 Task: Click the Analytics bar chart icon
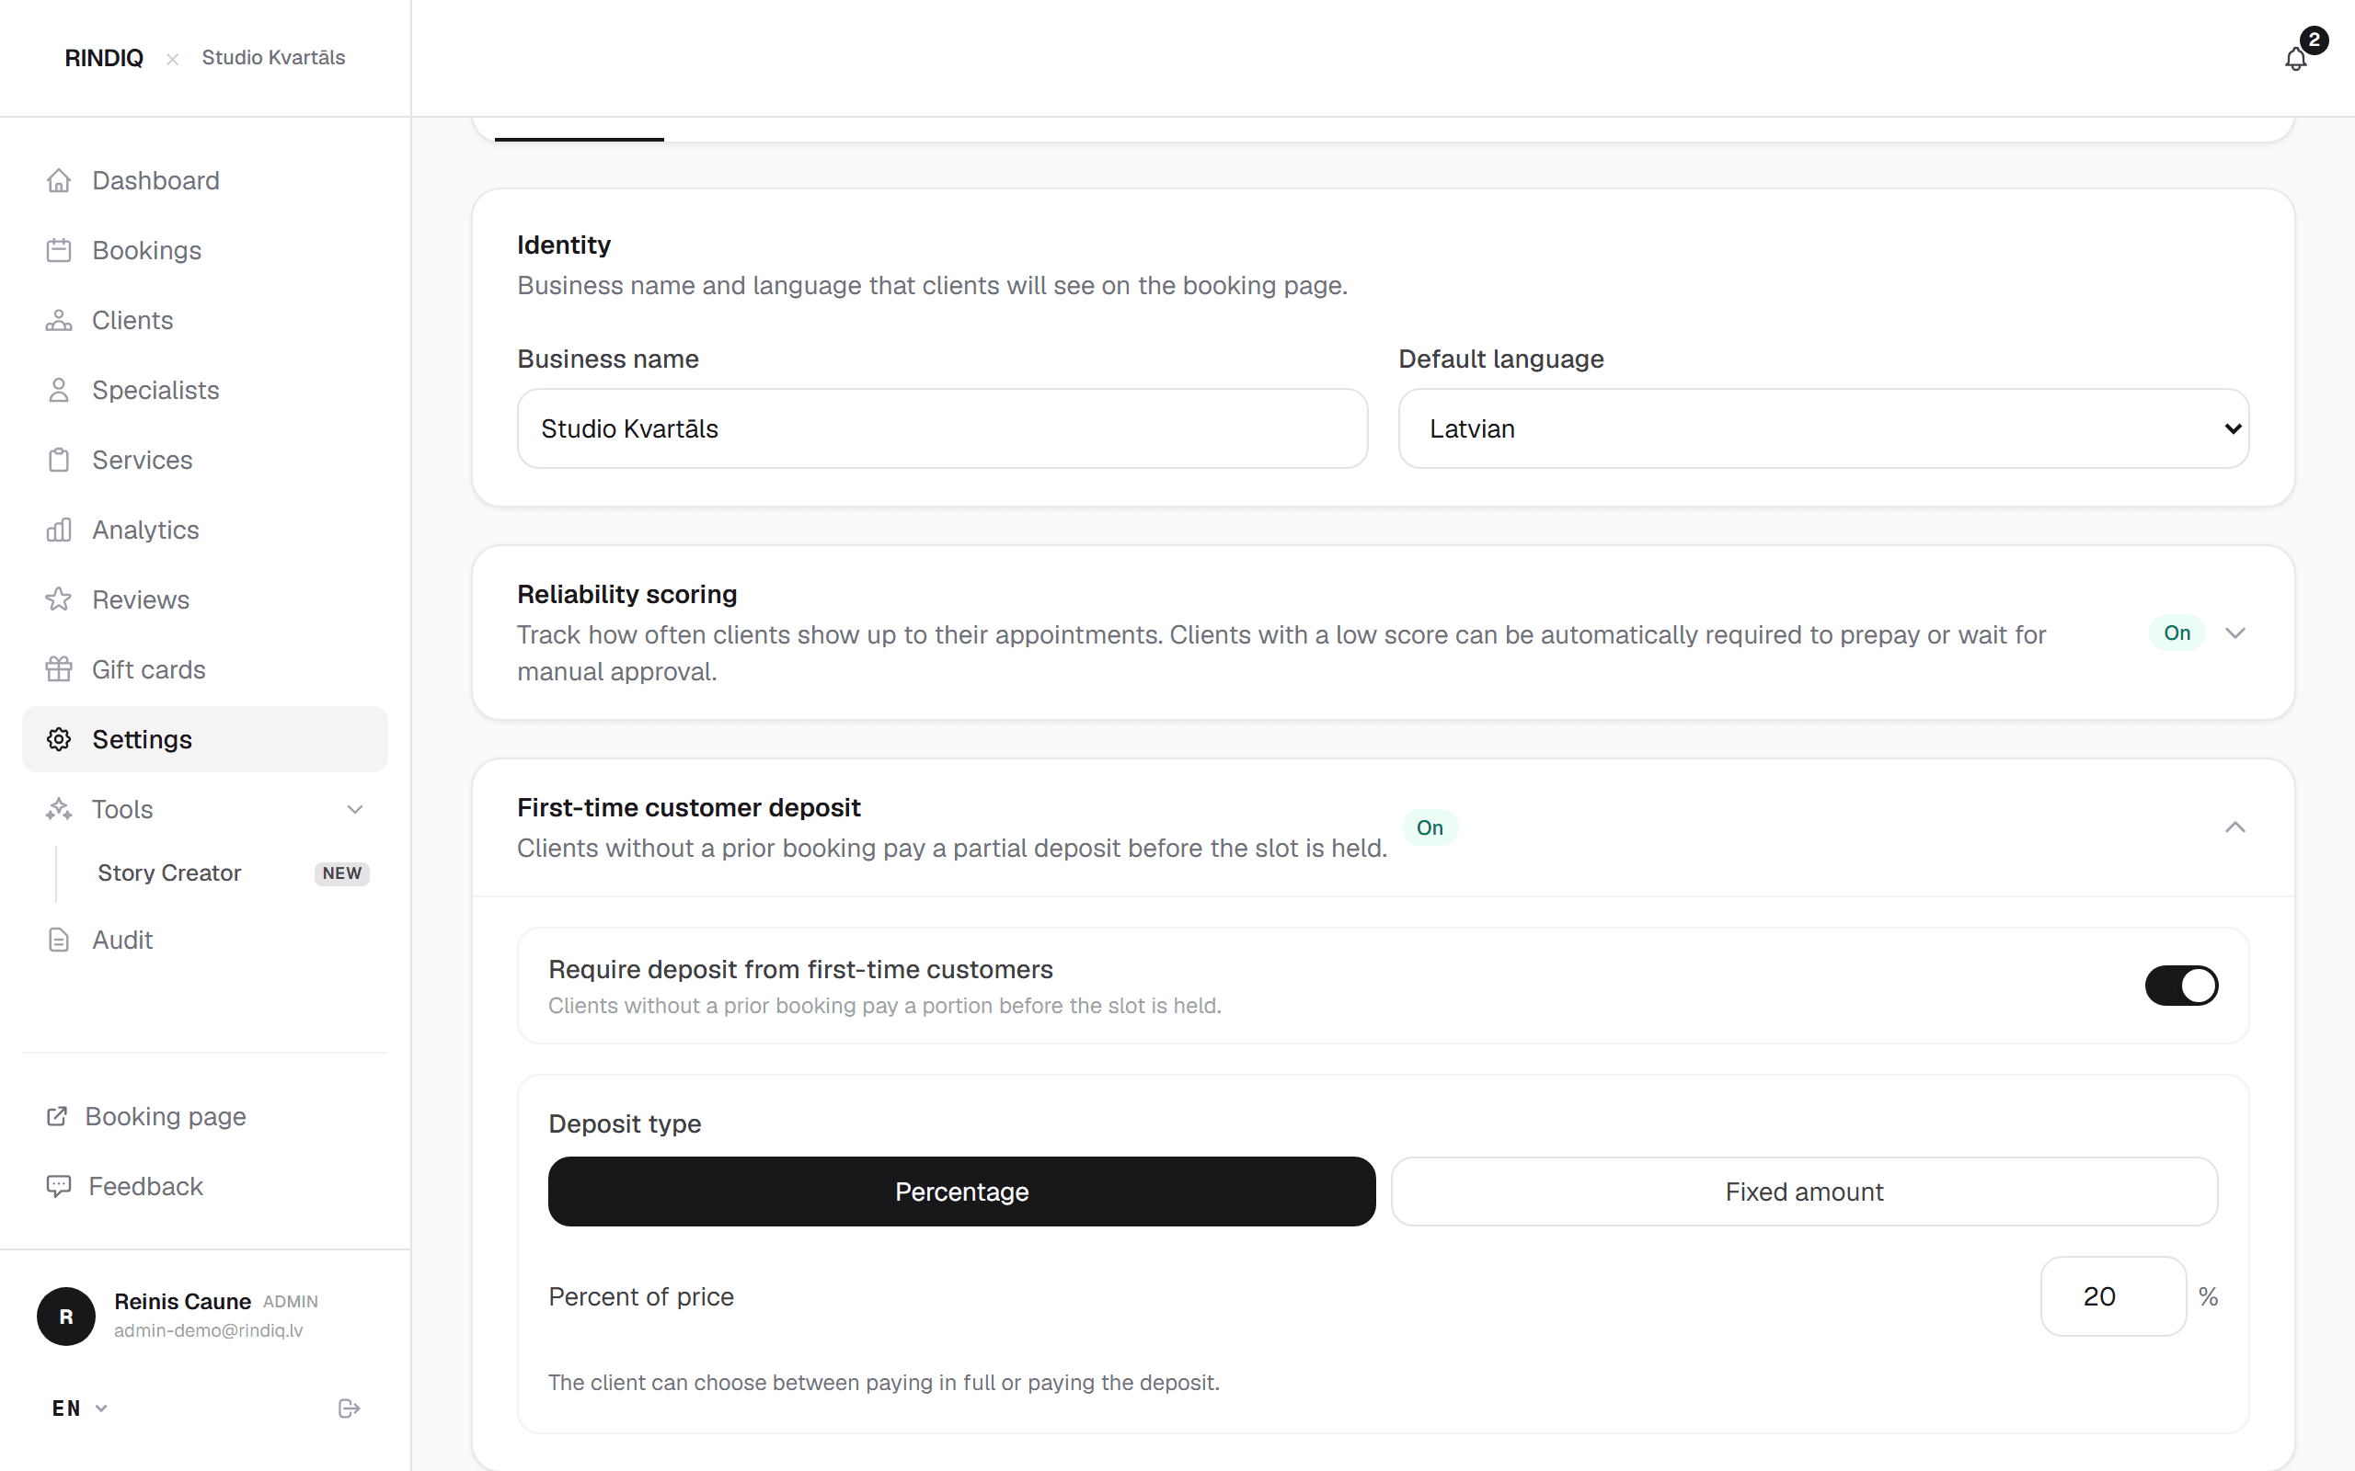pyautogui.click(x=58, y=530)
